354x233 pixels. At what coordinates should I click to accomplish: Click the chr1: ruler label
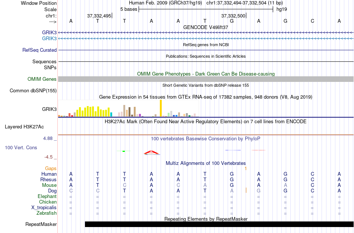click(51, 16)
